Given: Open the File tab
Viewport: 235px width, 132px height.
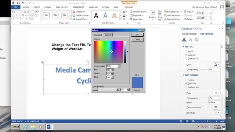Looking at the screenshot, I should click(x=15, y=7).
